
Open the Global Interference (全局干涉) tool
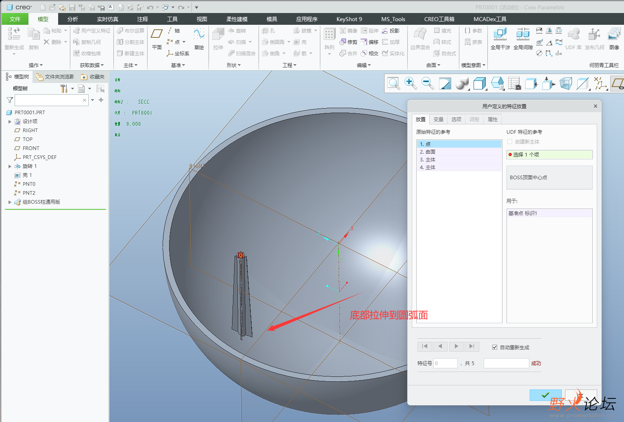click(500, 39)
